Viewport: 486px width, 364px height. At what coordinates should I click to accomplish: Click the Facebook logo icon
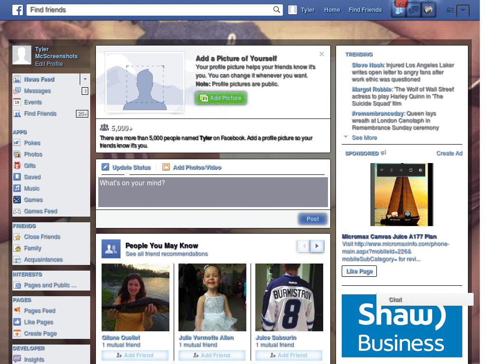point(18,10)
